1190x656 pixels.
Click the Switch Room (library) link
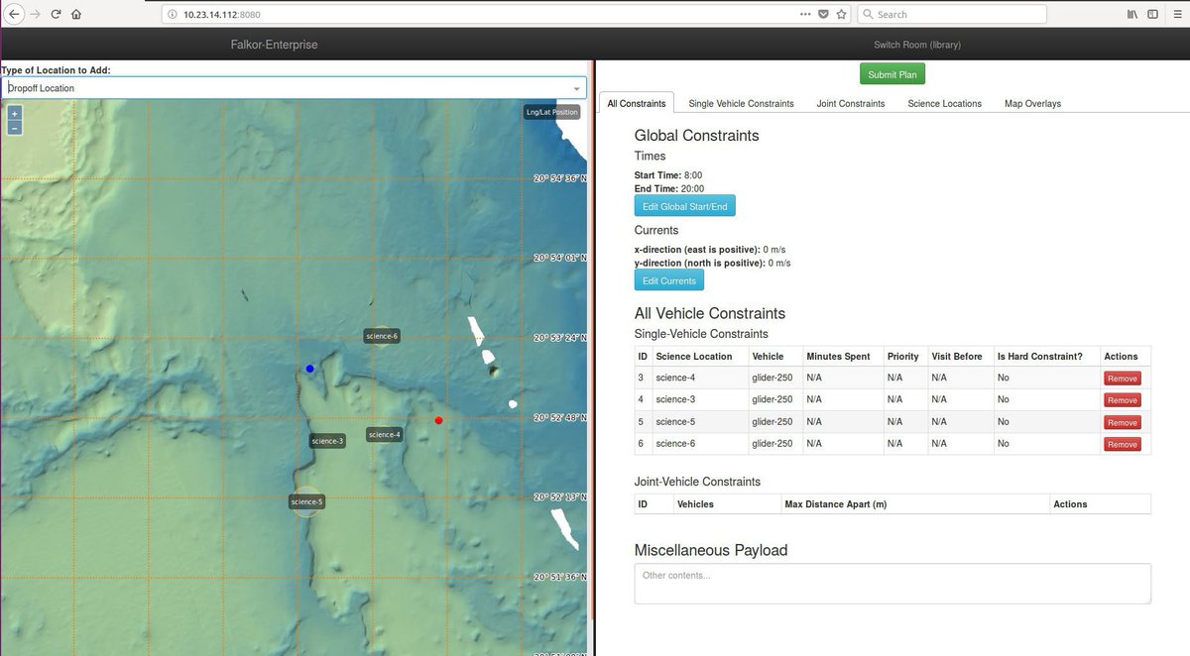(916, 45)
